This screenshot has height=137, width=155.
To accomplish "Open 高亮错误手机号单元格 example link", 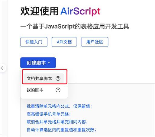I will (49, 114).
